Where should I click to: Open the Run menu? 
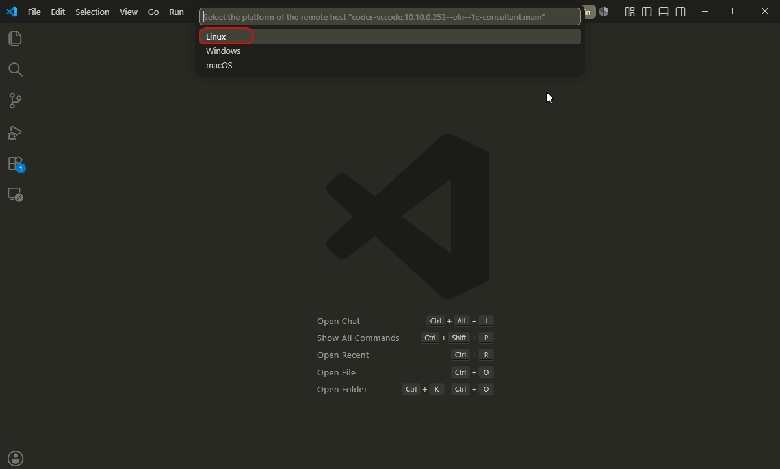click(176, 12)
